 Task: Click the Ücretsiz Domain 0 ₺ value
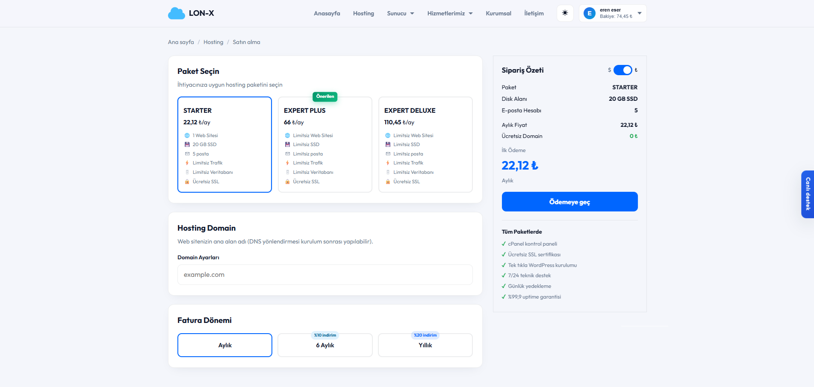(634, 136)
